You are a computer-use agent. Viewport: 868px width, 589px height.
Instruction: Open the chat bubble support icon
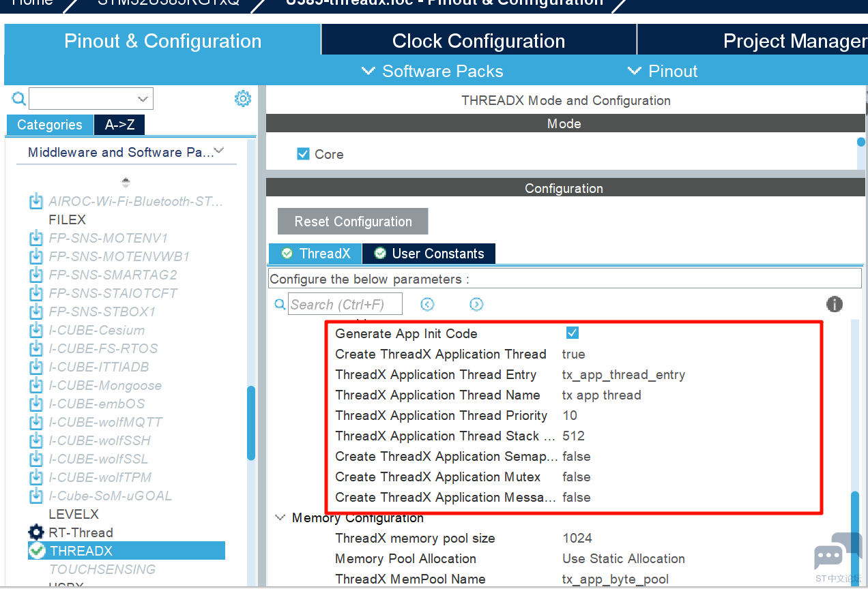(x=838, y=552)
